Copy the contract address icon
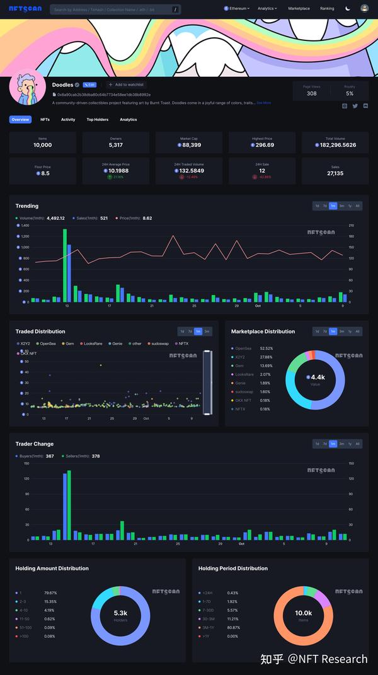 point(54,95)
